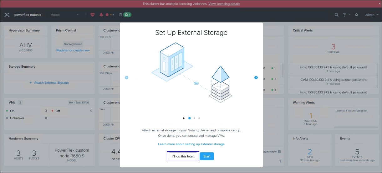Go to next slide with right arrow

click(256, 77)
